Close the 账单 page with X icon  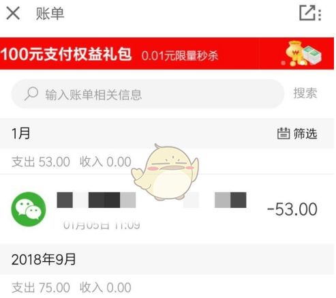(x=13, y=13)
